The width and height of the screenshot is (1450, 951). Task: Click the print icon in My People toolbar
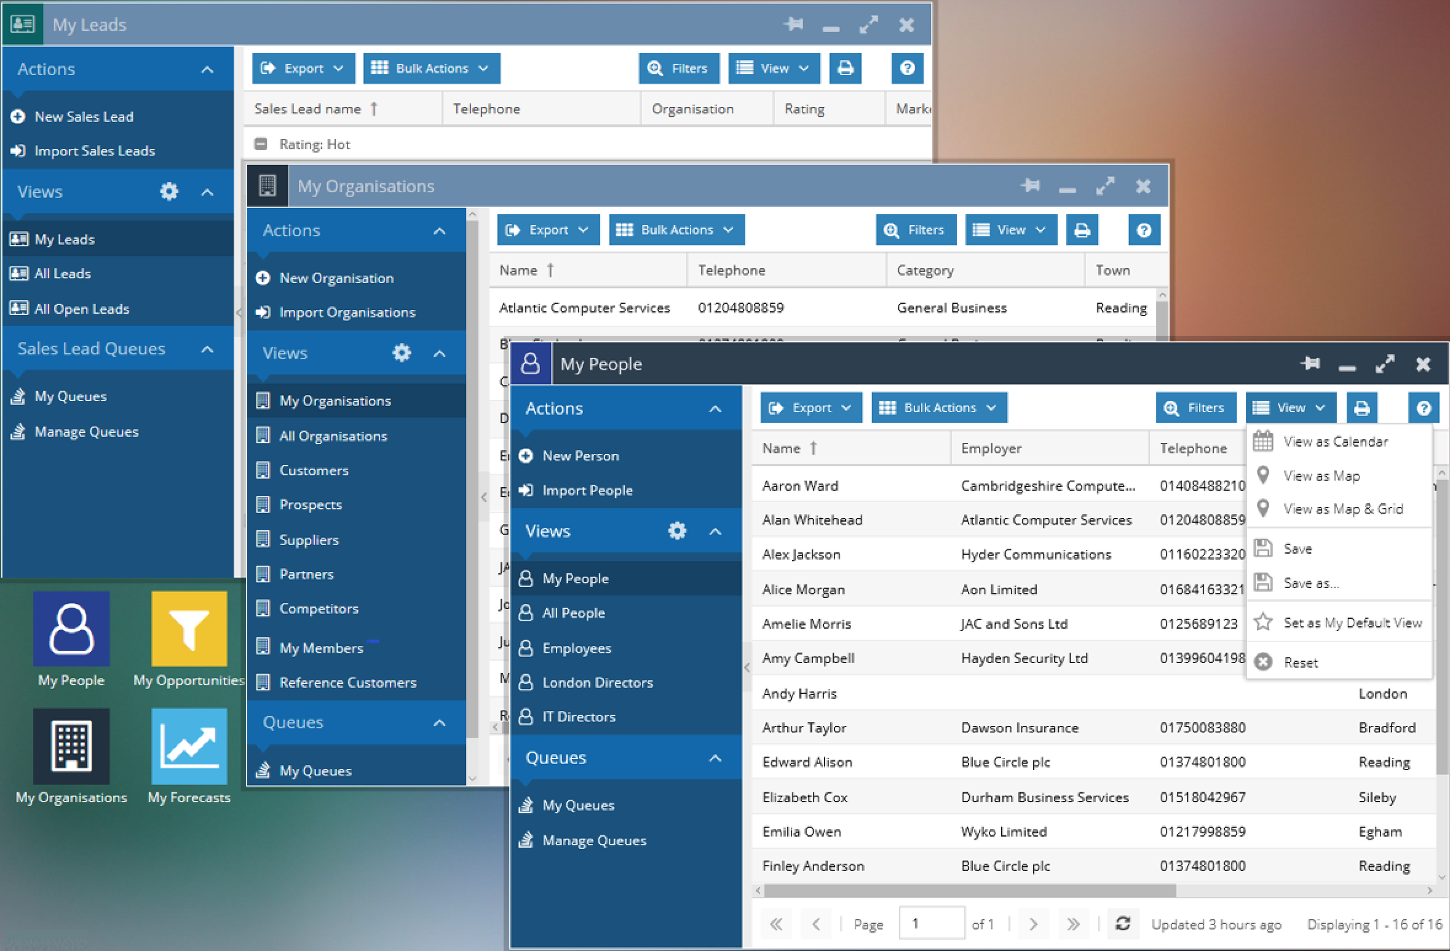click(1361, 408)
